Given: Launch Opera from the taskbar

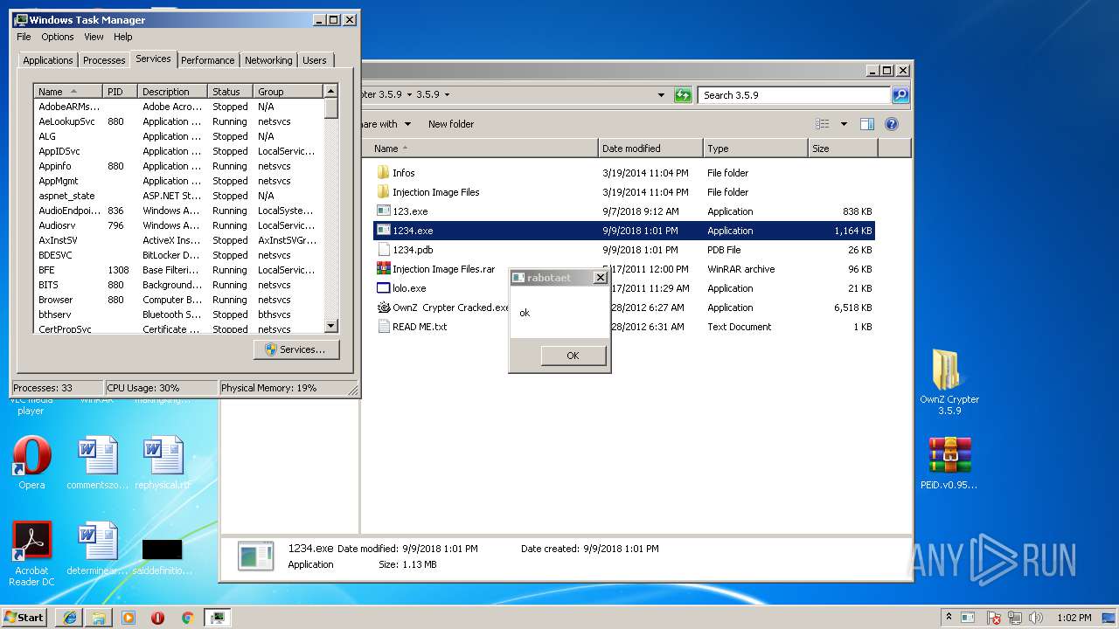Looking at the screenshot, I should click(x=157, y=618).
